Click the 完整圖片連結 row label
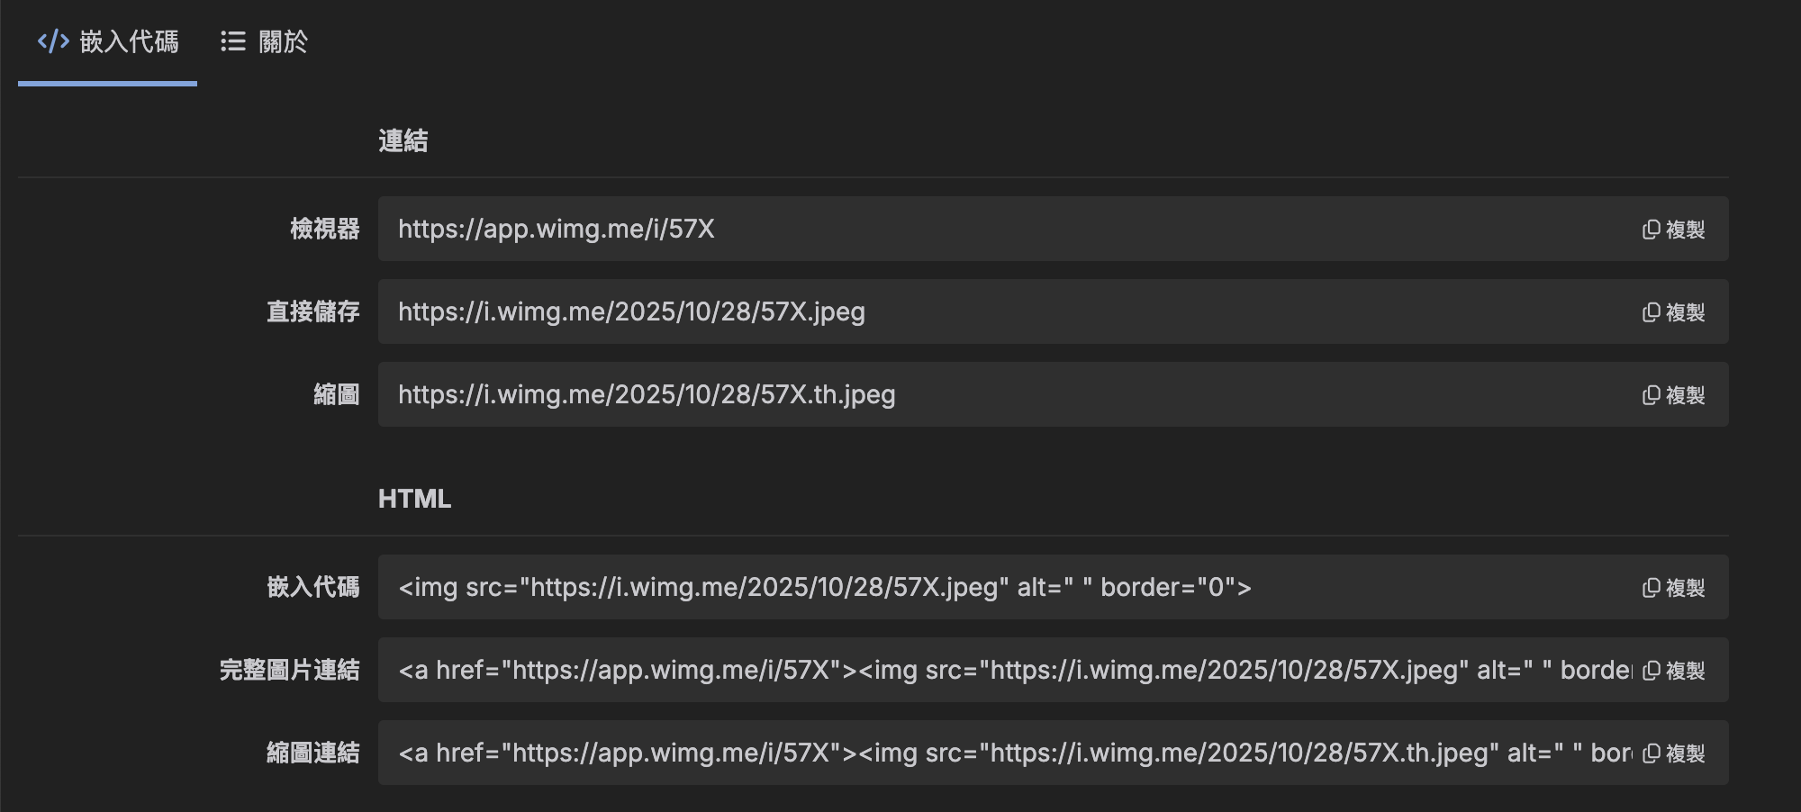Image resolution: width=1801 pixels, height=812 pixels. coord(289,670)
